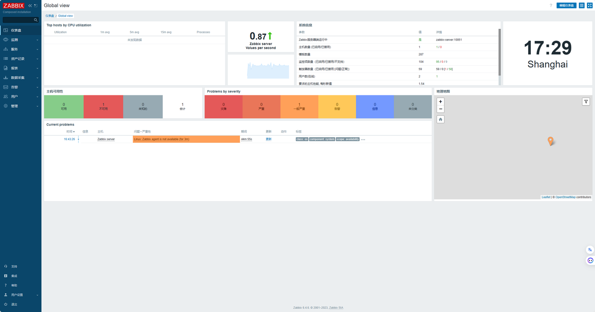This screenshot has width=595, height=312.
Task: Click 更新 update link in problem row
Action: click(x=269, y=139)
